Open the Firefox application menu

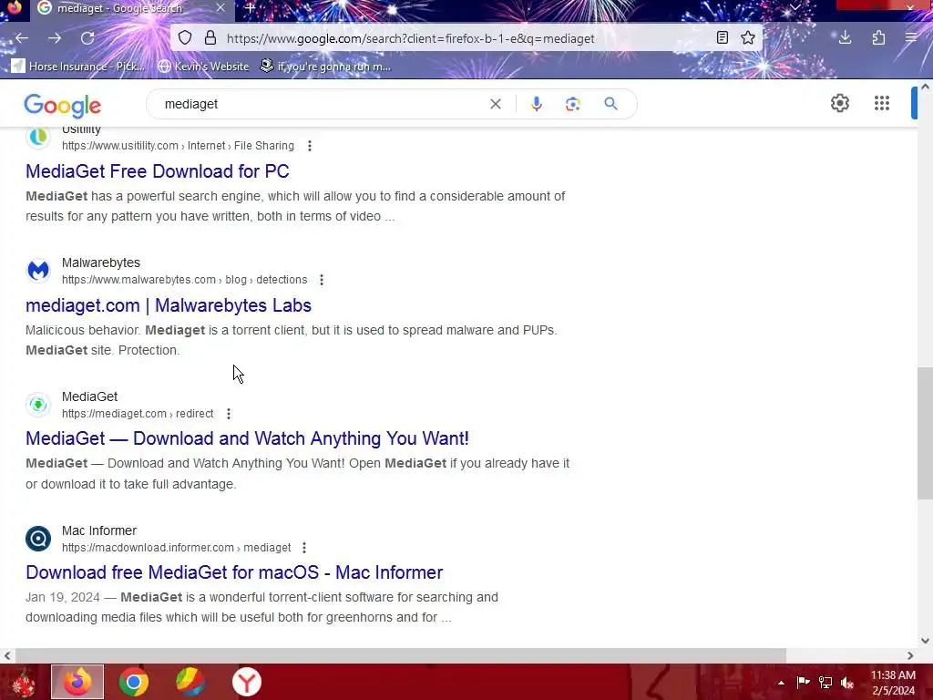click(x=911, y=38)
